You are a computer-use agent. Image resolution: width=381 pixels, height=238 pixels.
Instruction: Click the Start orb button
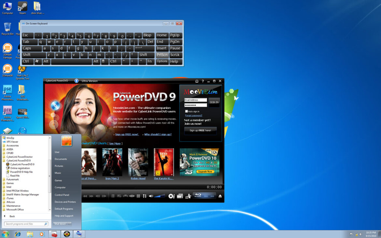(x=5, y=234)
